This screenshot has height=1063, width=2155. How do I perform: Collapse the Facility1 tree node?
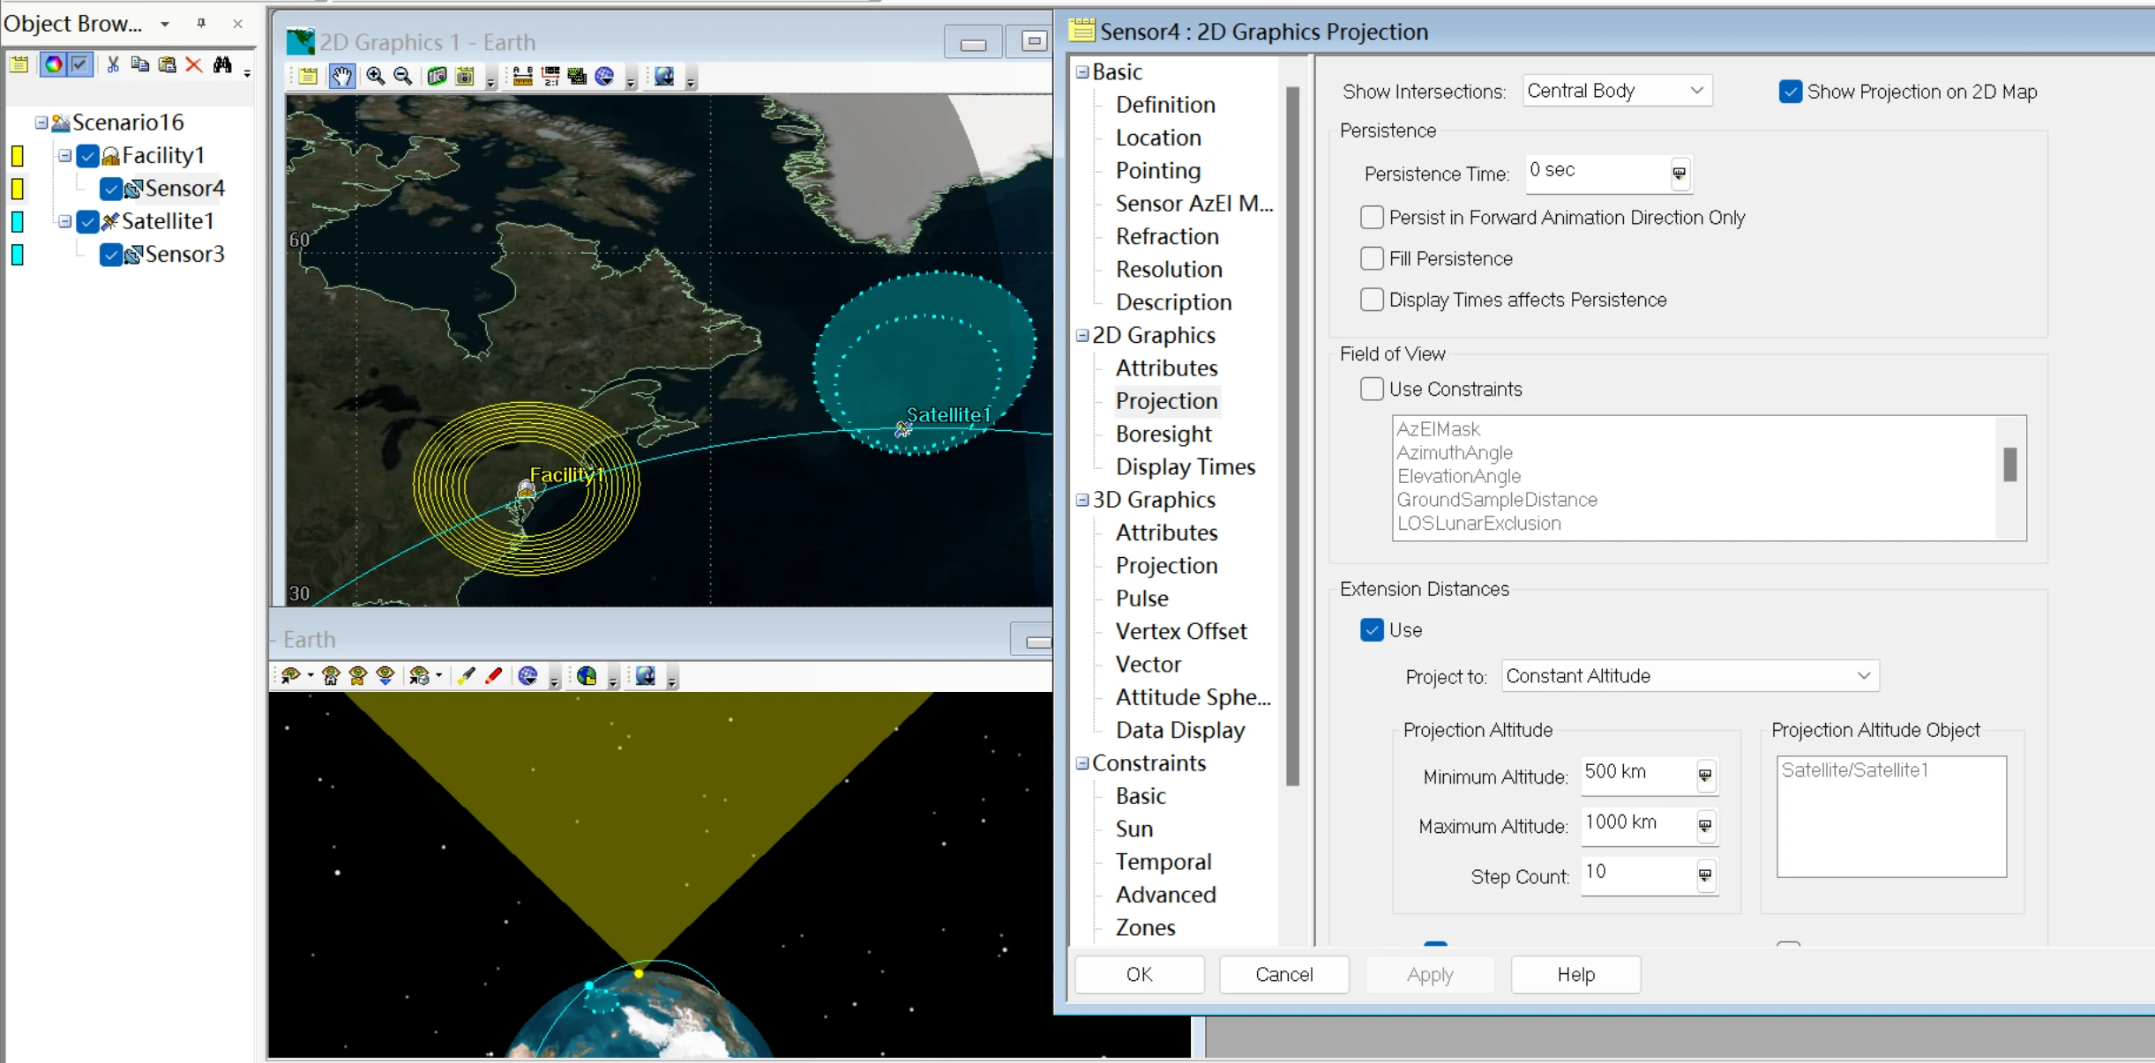pyautogui.click(x=64, y=156)
